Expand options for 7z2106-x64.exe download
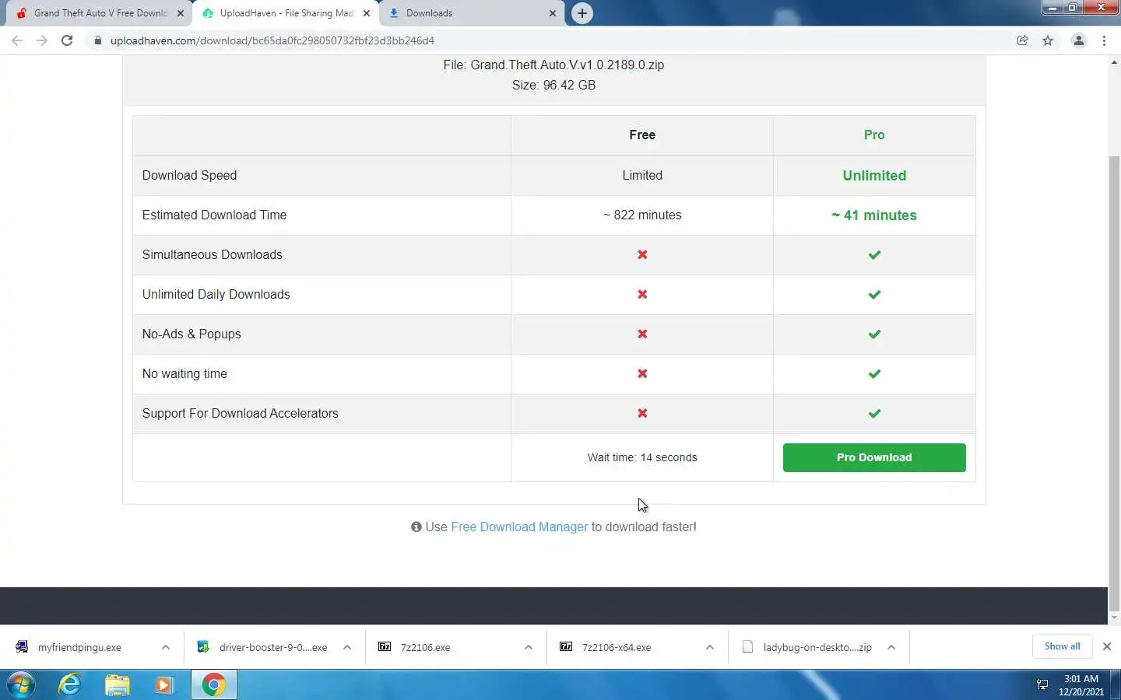The width and height of the screenshot is (1121, 700). point(710,647)
